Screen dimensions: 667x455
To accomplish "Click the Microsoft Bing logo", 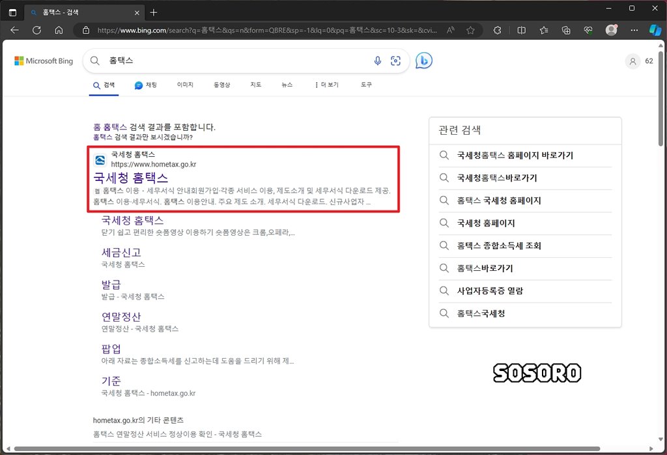I will (x=44, y=61).
